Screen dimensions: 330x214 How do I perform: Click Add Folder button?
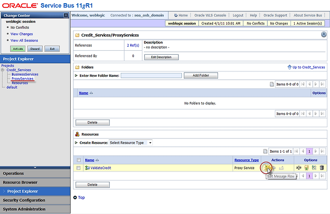pos(201,75)
